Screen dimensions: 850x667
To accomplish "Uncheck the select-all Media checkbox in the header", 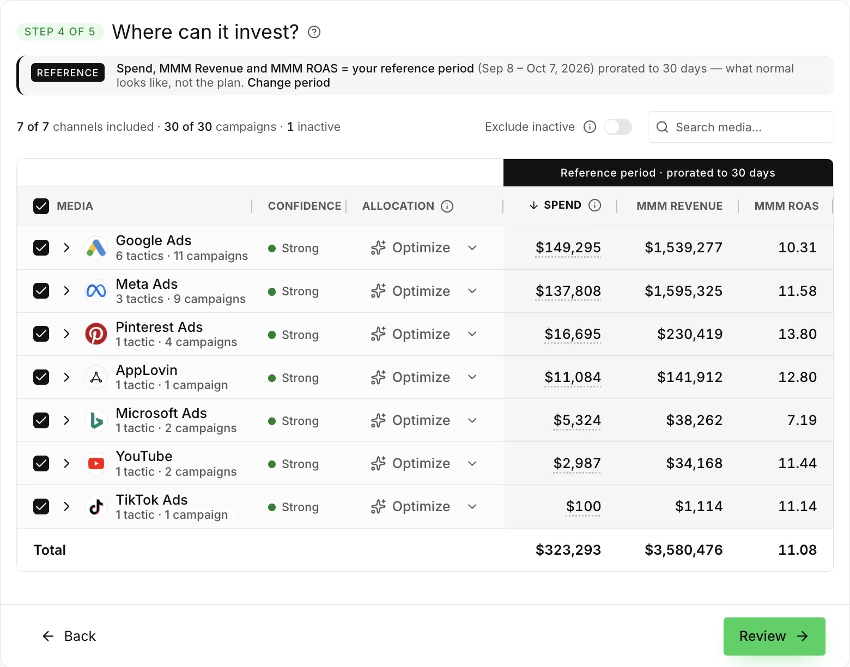I will click(x=41, y=206).
